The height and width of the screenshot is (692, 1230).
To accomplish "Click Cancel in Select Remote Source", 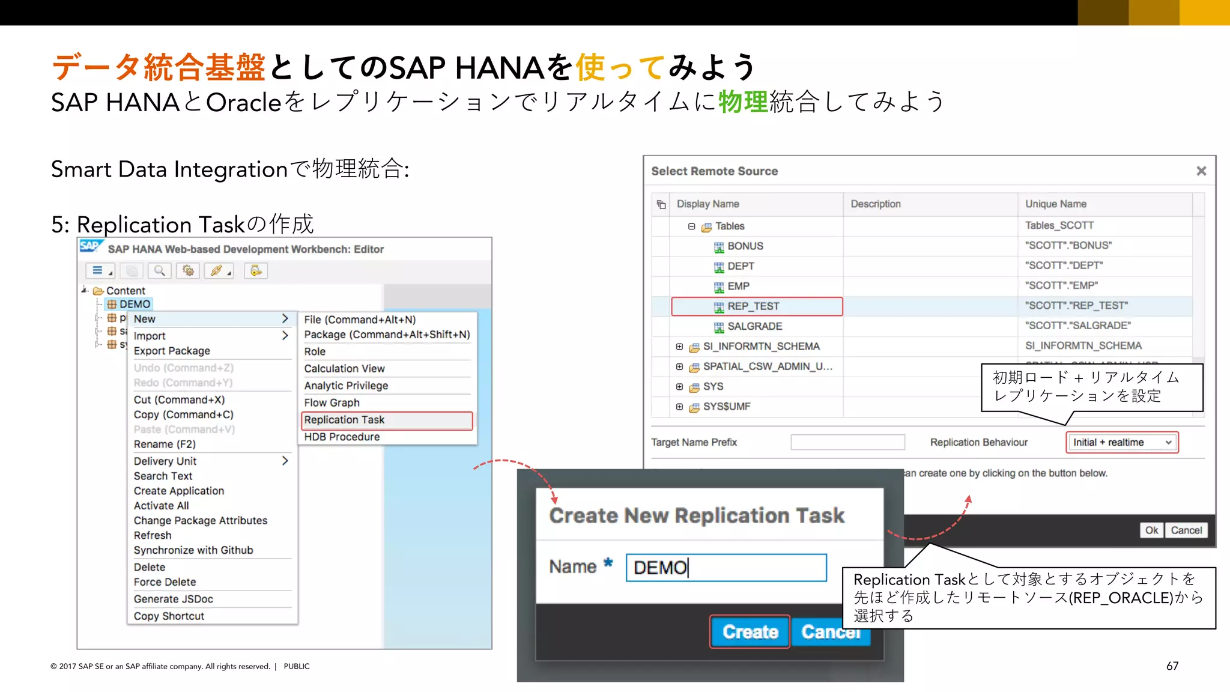I will click(x=1186, y=530).
